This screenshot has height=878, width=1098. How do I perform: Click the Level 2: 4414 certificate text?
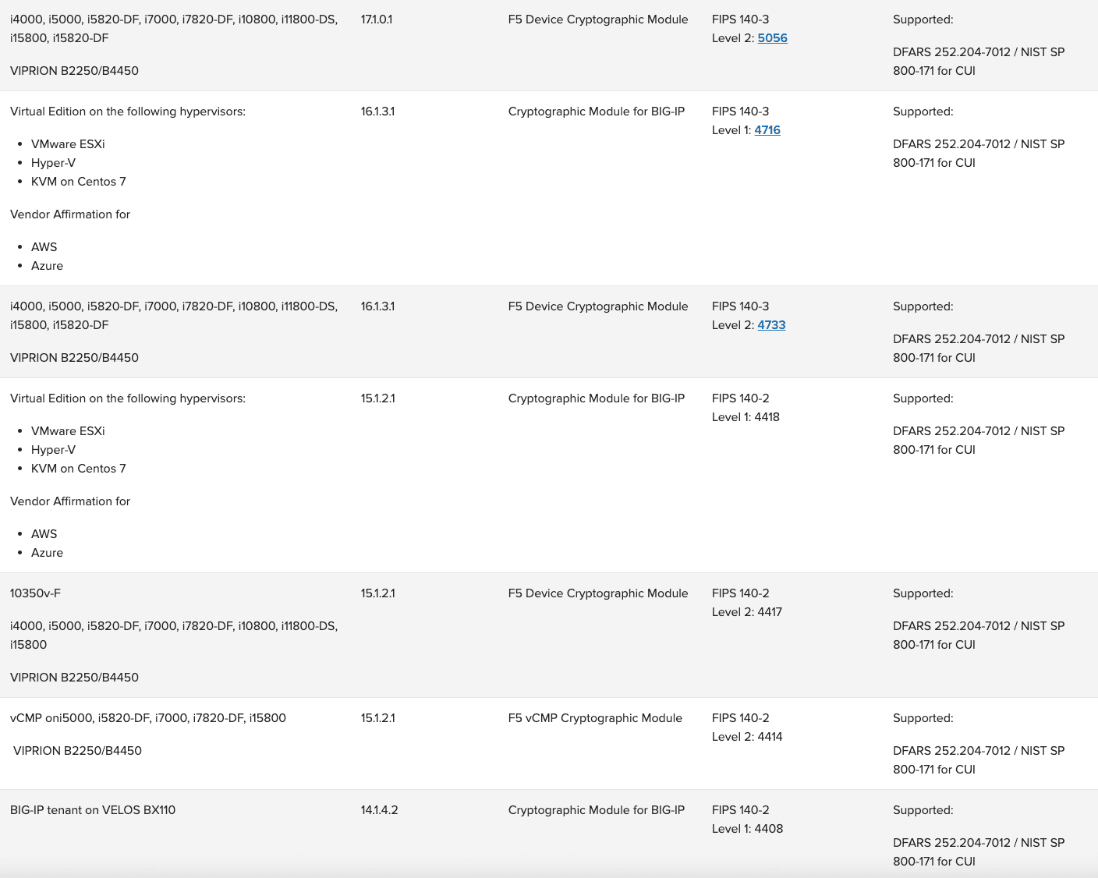746,737
